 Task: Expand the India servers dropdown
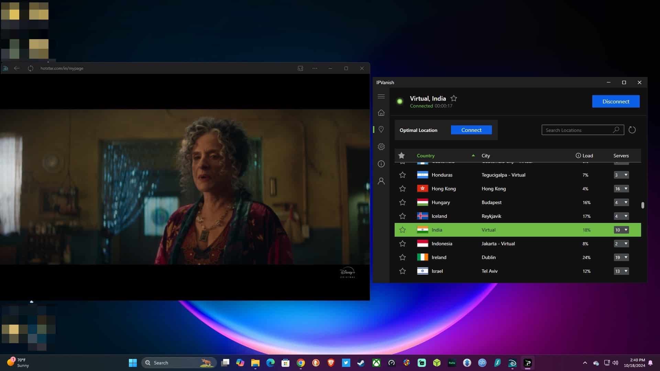[621, 230]
